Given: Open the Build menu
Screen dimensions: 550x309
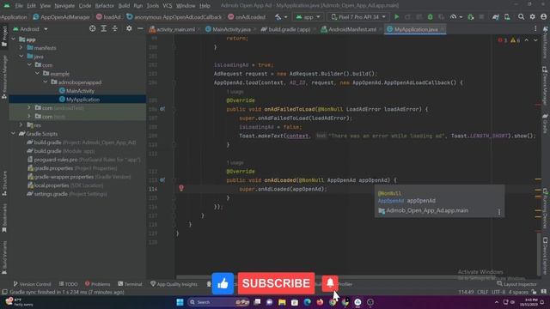Looking at the screenshot, I should (124, 6).
